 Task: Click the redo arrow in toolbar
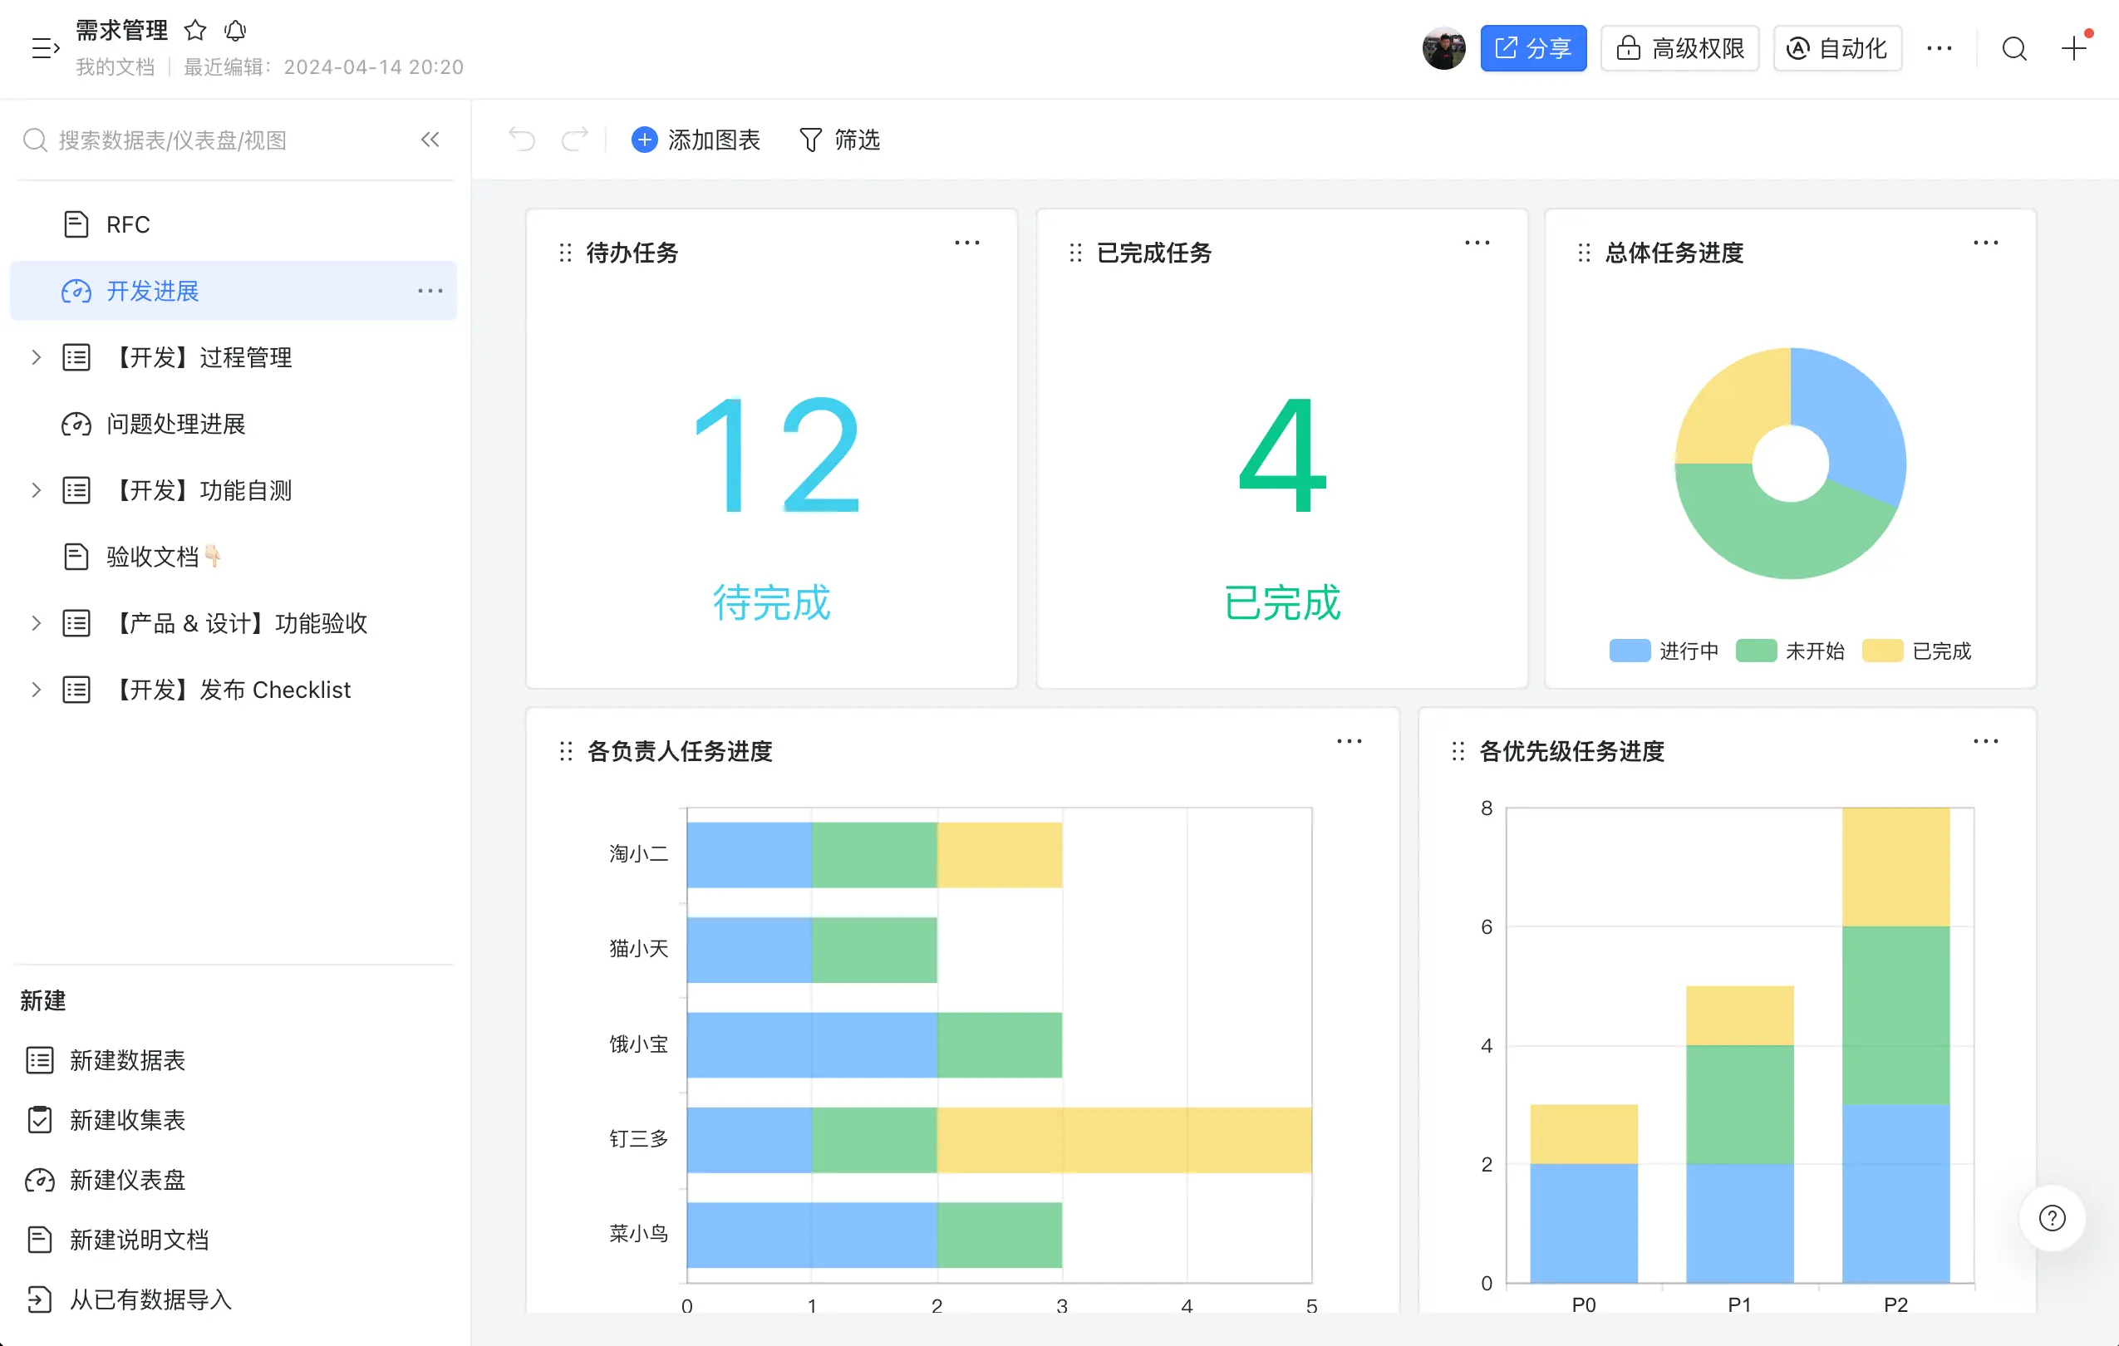coord(575,140)
